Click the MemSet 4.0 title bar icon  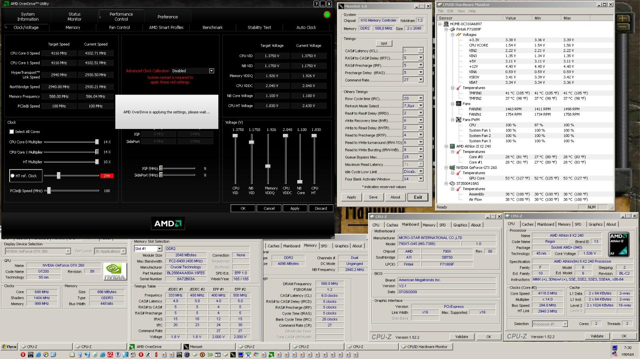(341, 6)
